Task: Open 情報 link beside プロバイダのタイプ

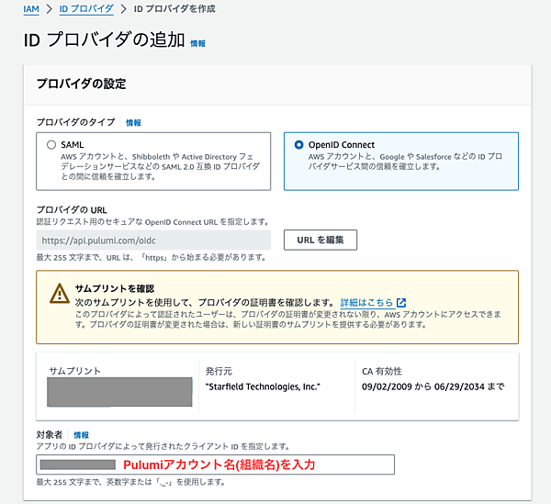Action: pyautogui.click(x=133, y=122)
